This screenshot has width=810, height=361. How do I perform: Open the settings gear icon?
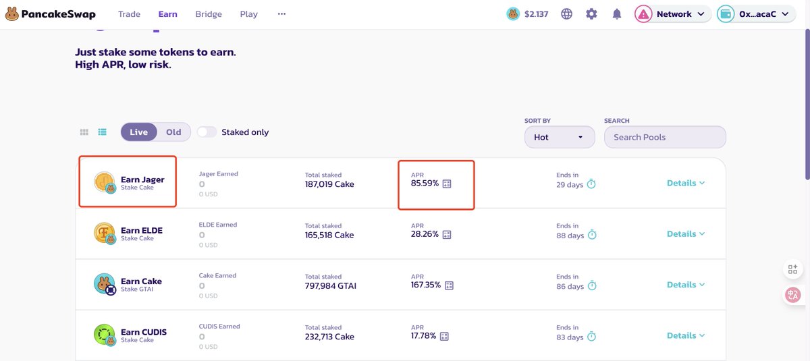pyautogui.click(x=591, y=13)
